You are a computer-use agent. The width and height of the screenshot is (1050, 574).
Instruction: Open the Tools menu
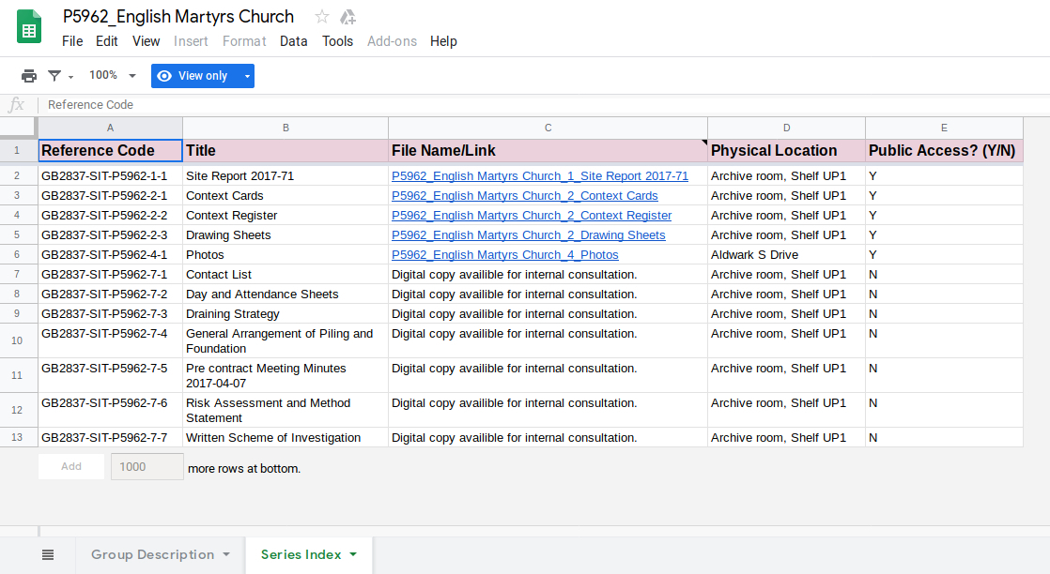tap(337, 41)
